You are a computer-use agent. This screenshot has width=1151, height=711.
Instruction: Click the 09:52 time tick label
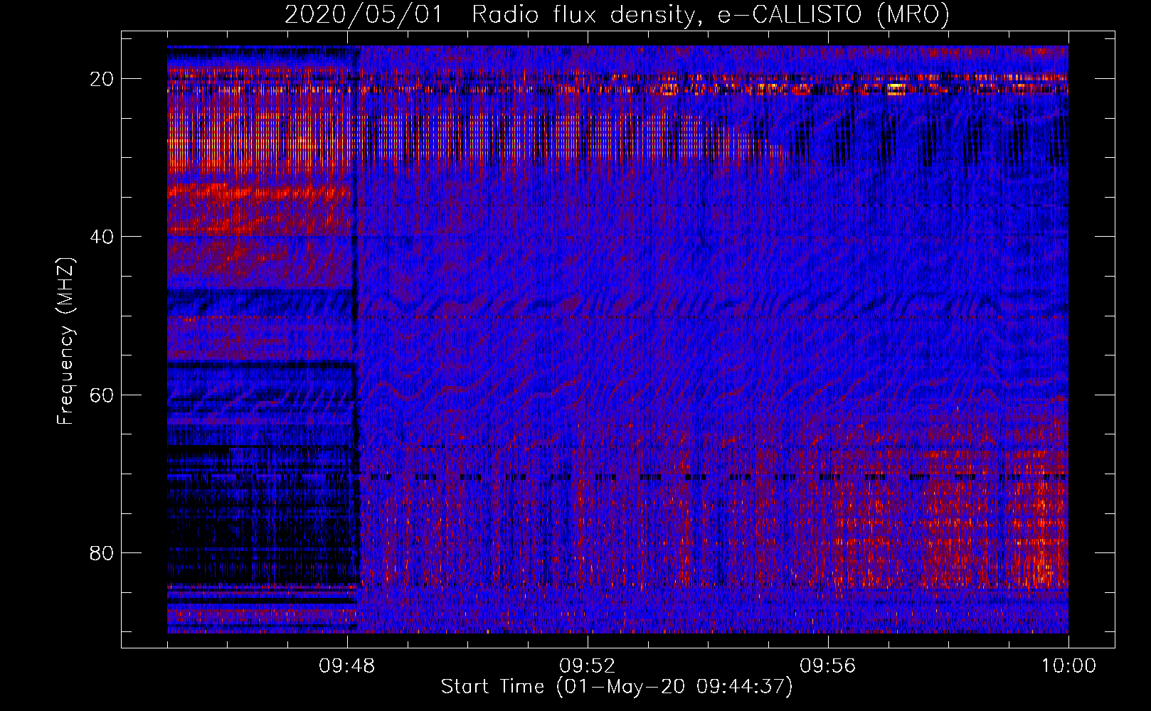point(588,666)
